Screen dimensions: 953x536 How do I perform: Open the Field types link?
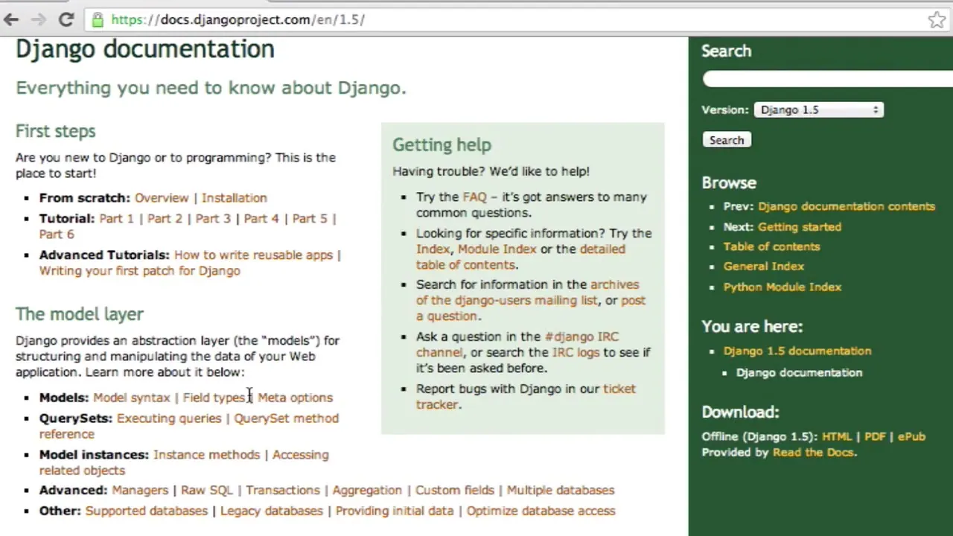214,398
